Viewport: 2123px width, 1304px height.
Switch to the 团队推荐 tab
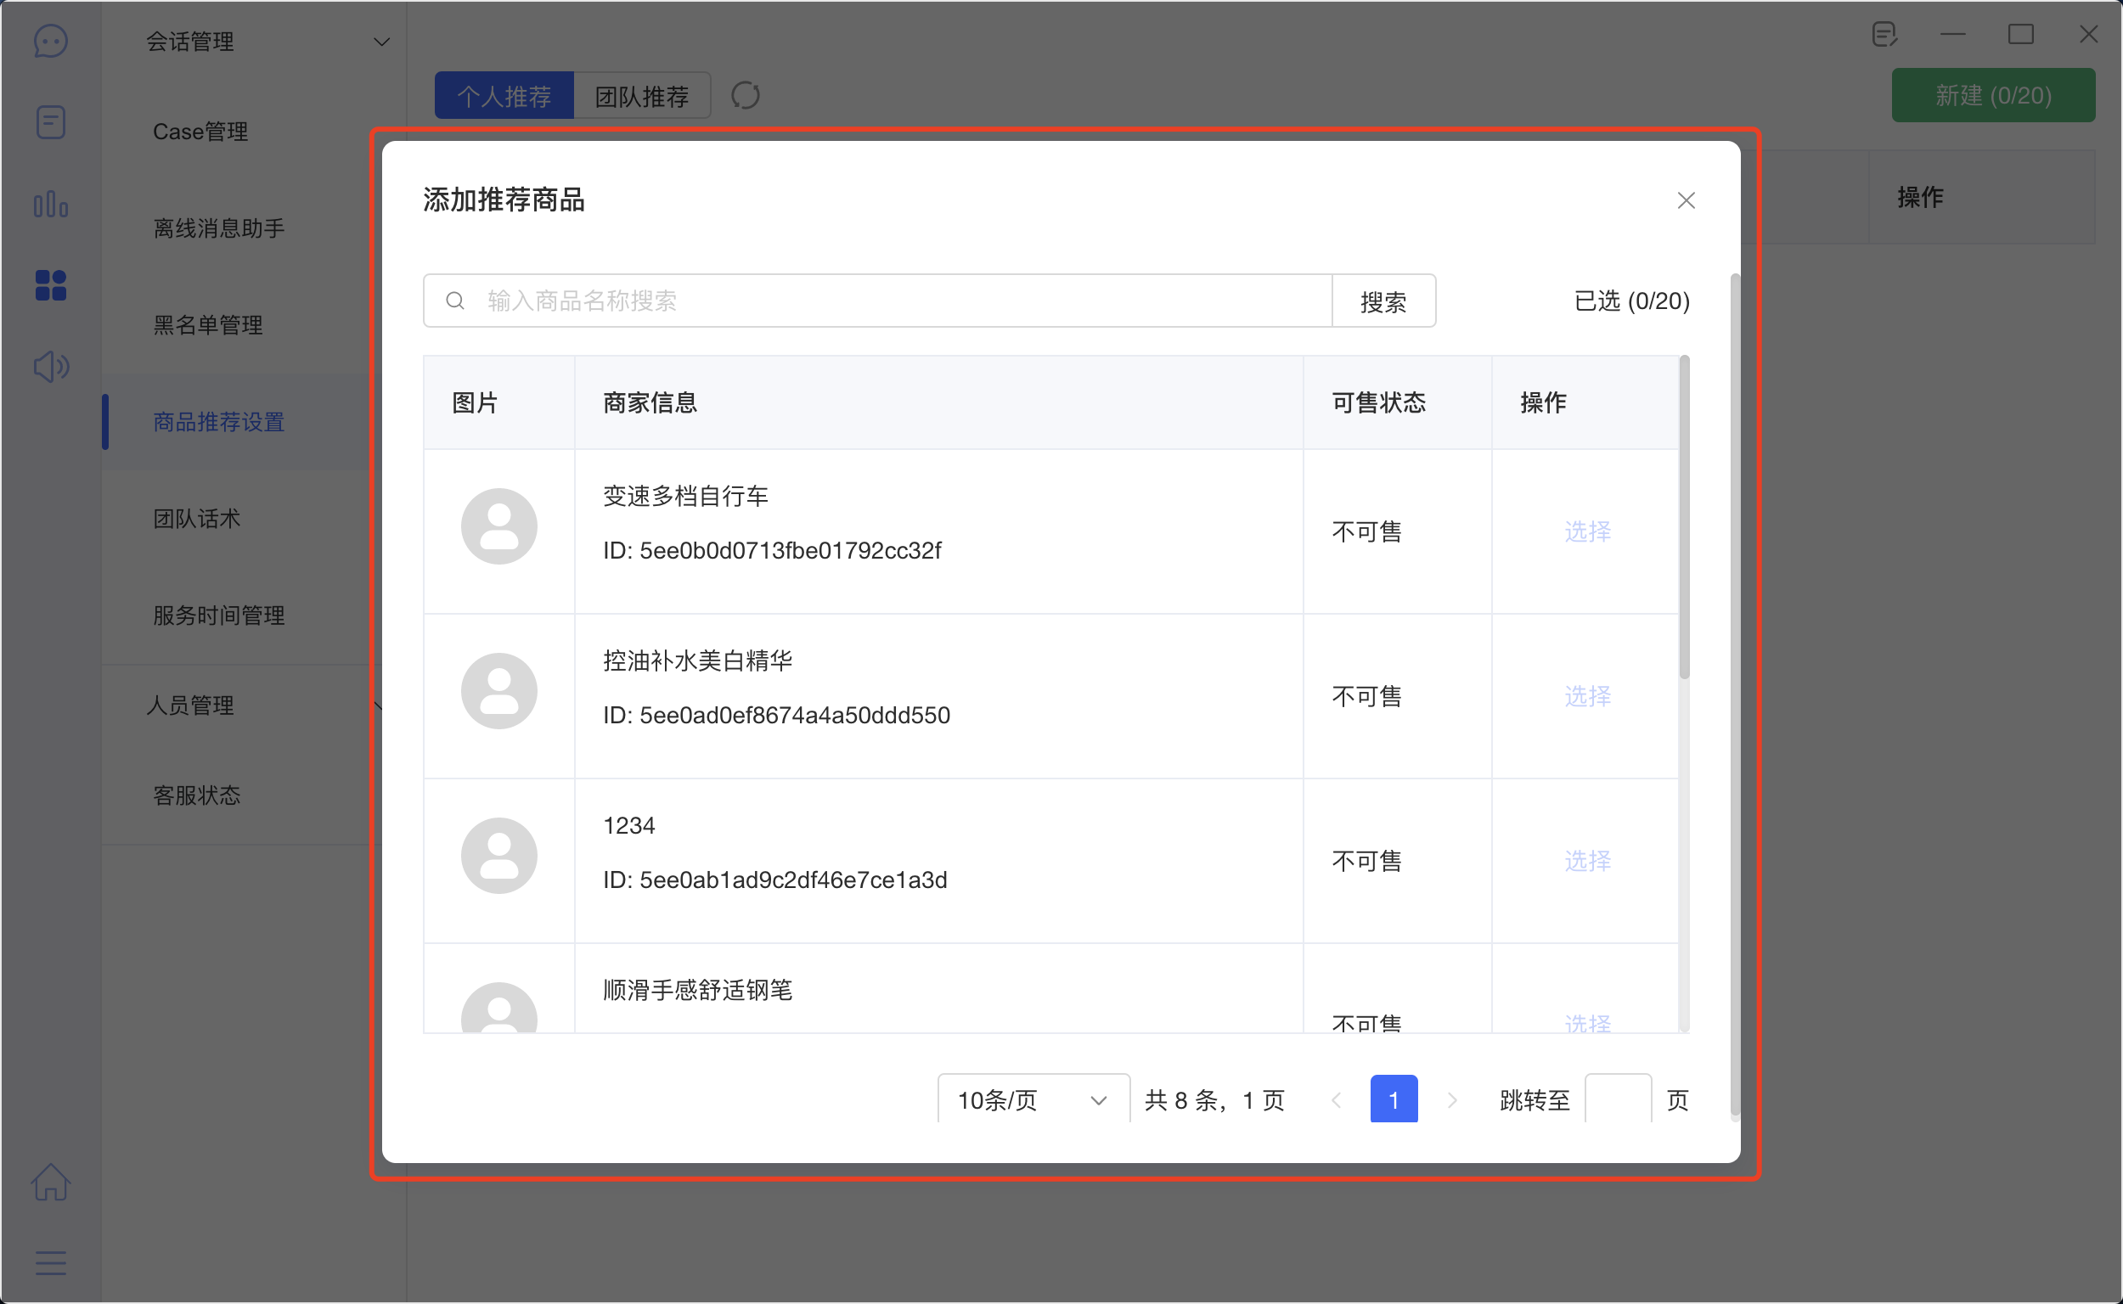pos(642,96)
